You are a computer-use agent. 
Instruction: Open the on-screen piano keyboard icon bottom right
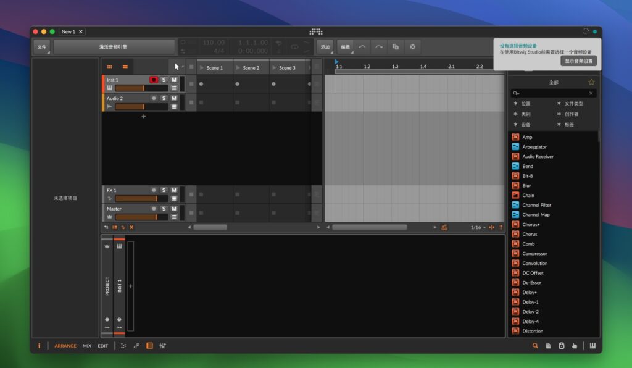[x=592, y=346]
